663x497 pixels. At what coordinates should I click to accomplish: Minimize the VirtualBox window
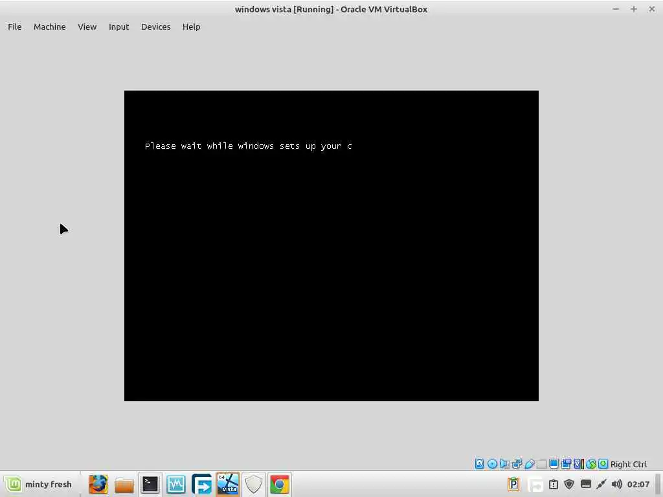616,9
